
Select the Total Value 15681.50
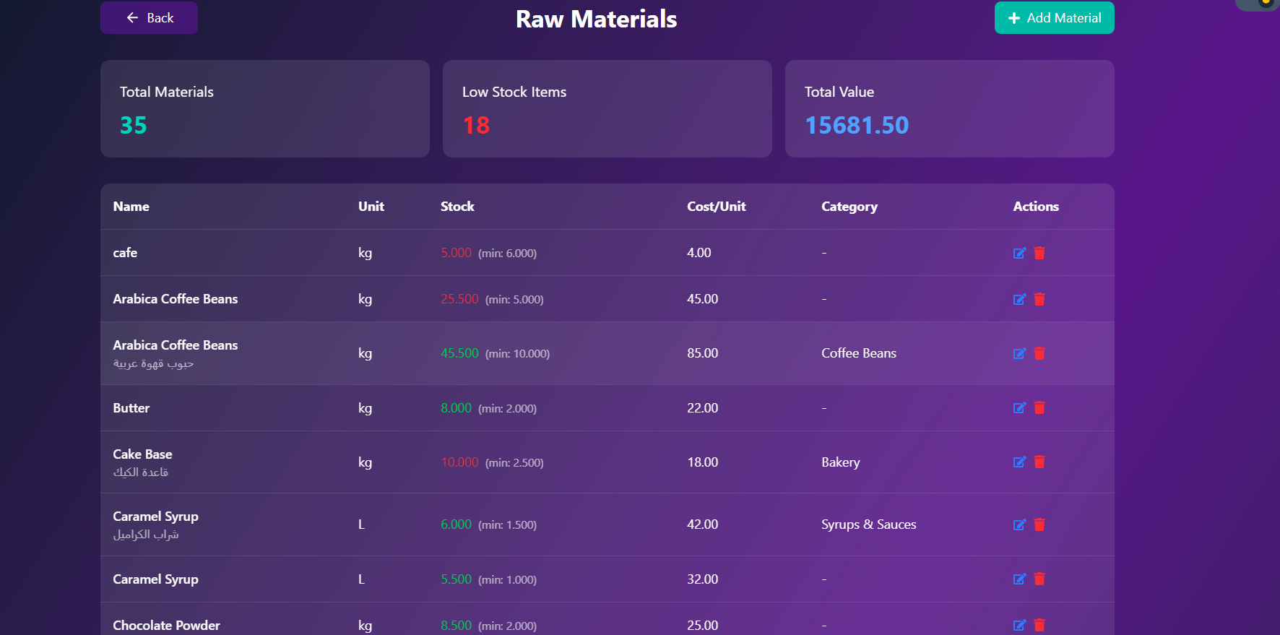(x=857, y=126)
